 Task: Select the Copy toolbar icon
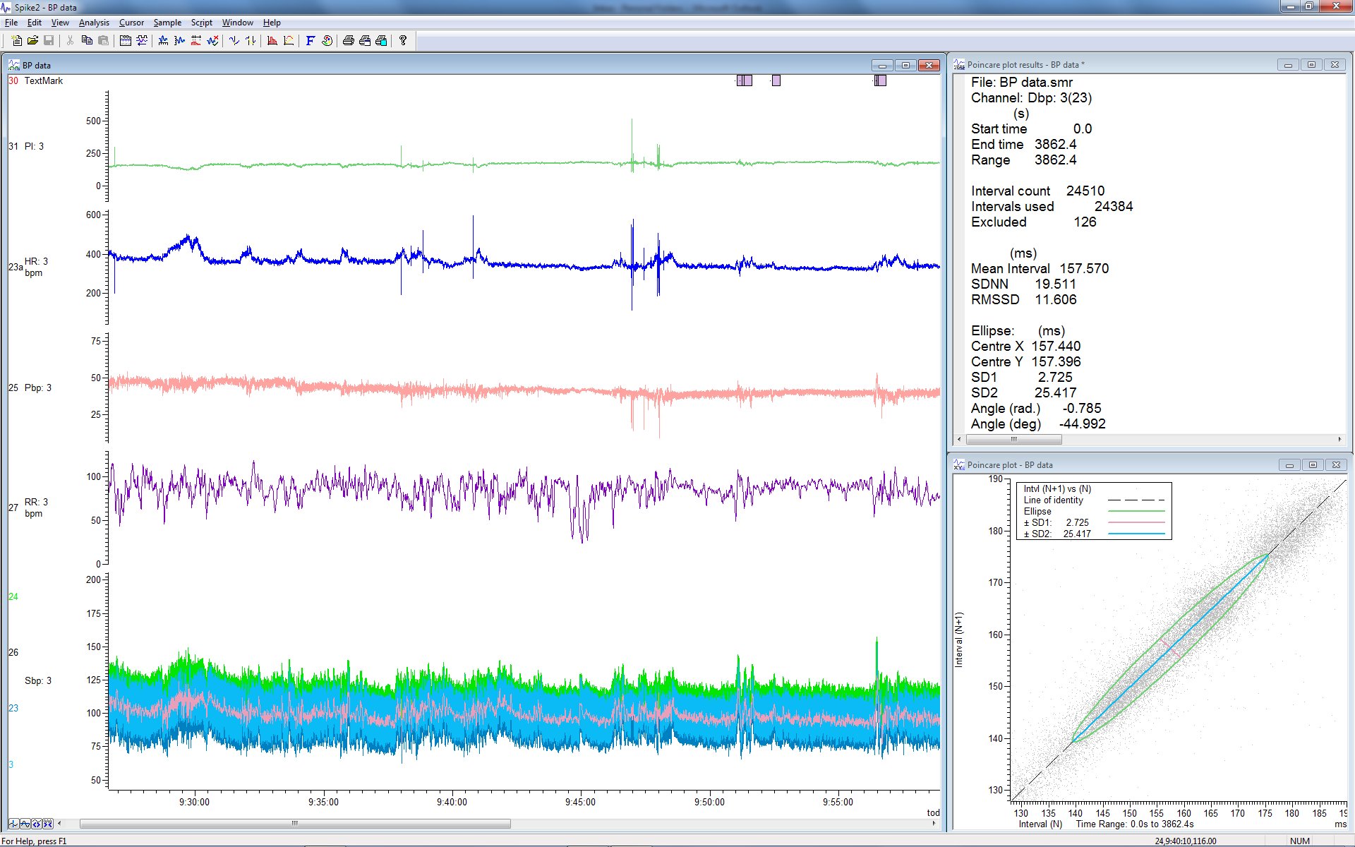coord(85,40)
